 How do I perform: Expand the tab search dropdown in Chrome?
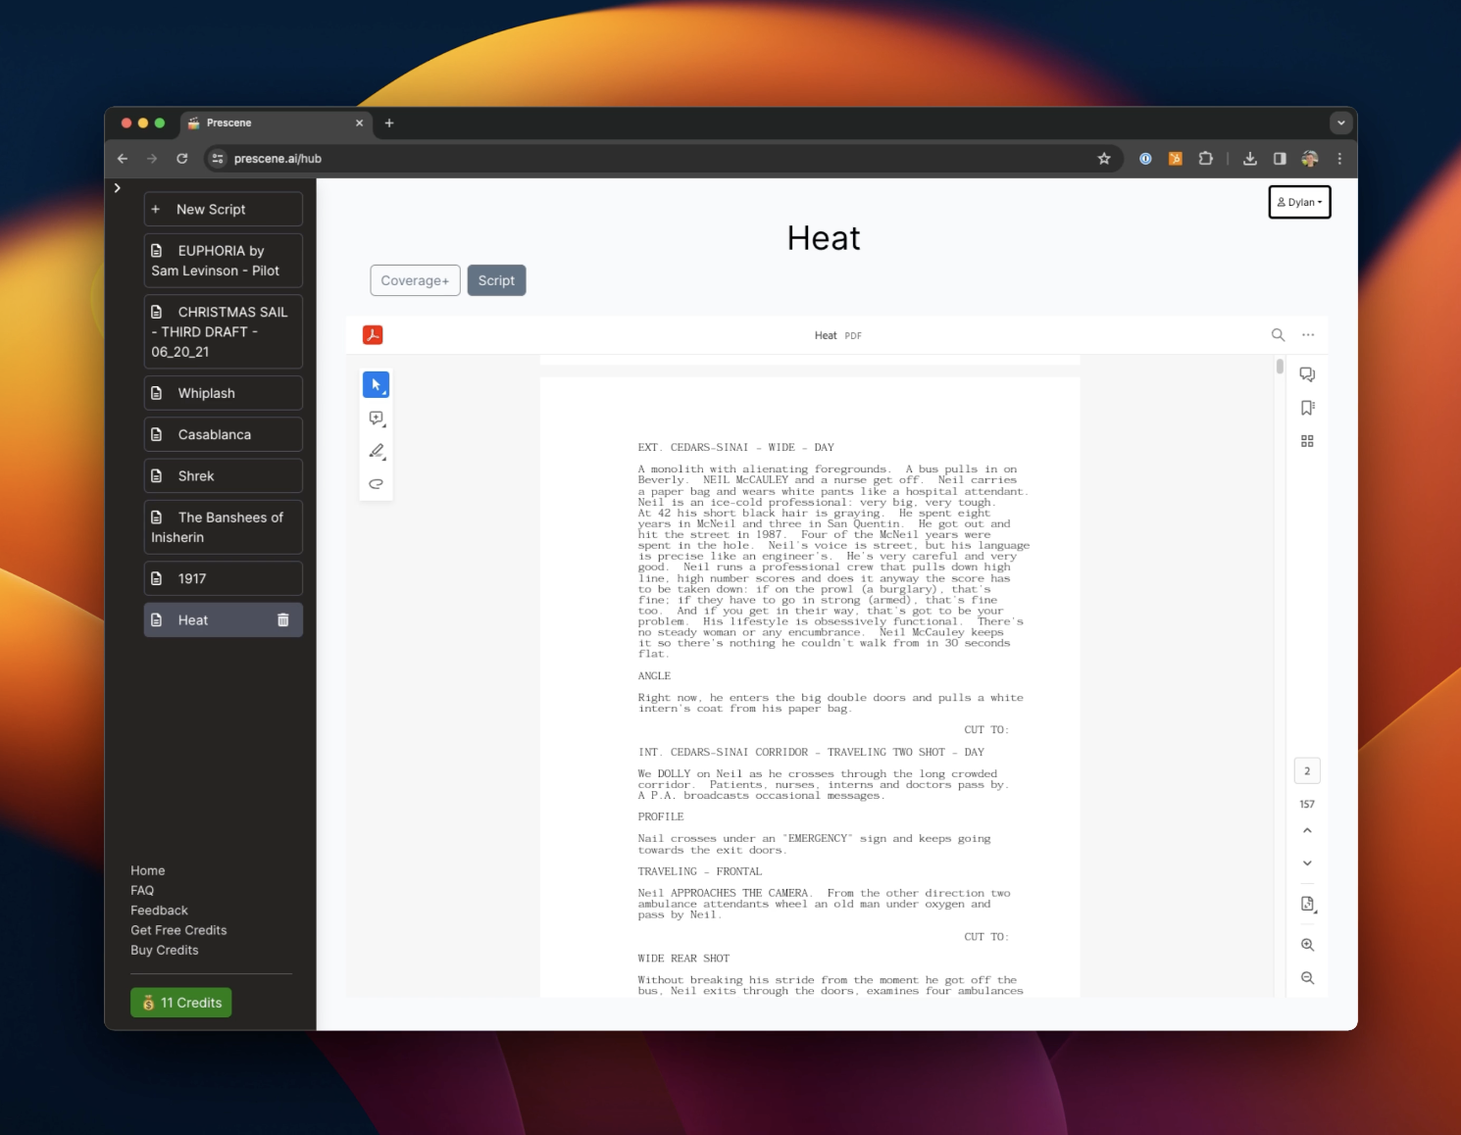click(x=1340, y=123)
